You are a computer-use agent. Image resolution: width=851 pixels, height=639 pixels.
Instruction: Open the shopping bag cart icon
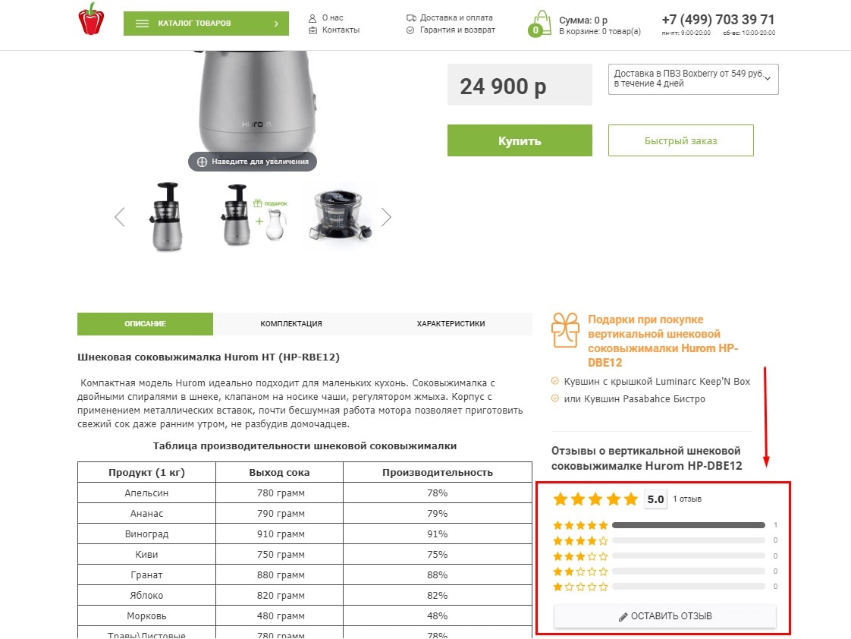coord(539,24)
